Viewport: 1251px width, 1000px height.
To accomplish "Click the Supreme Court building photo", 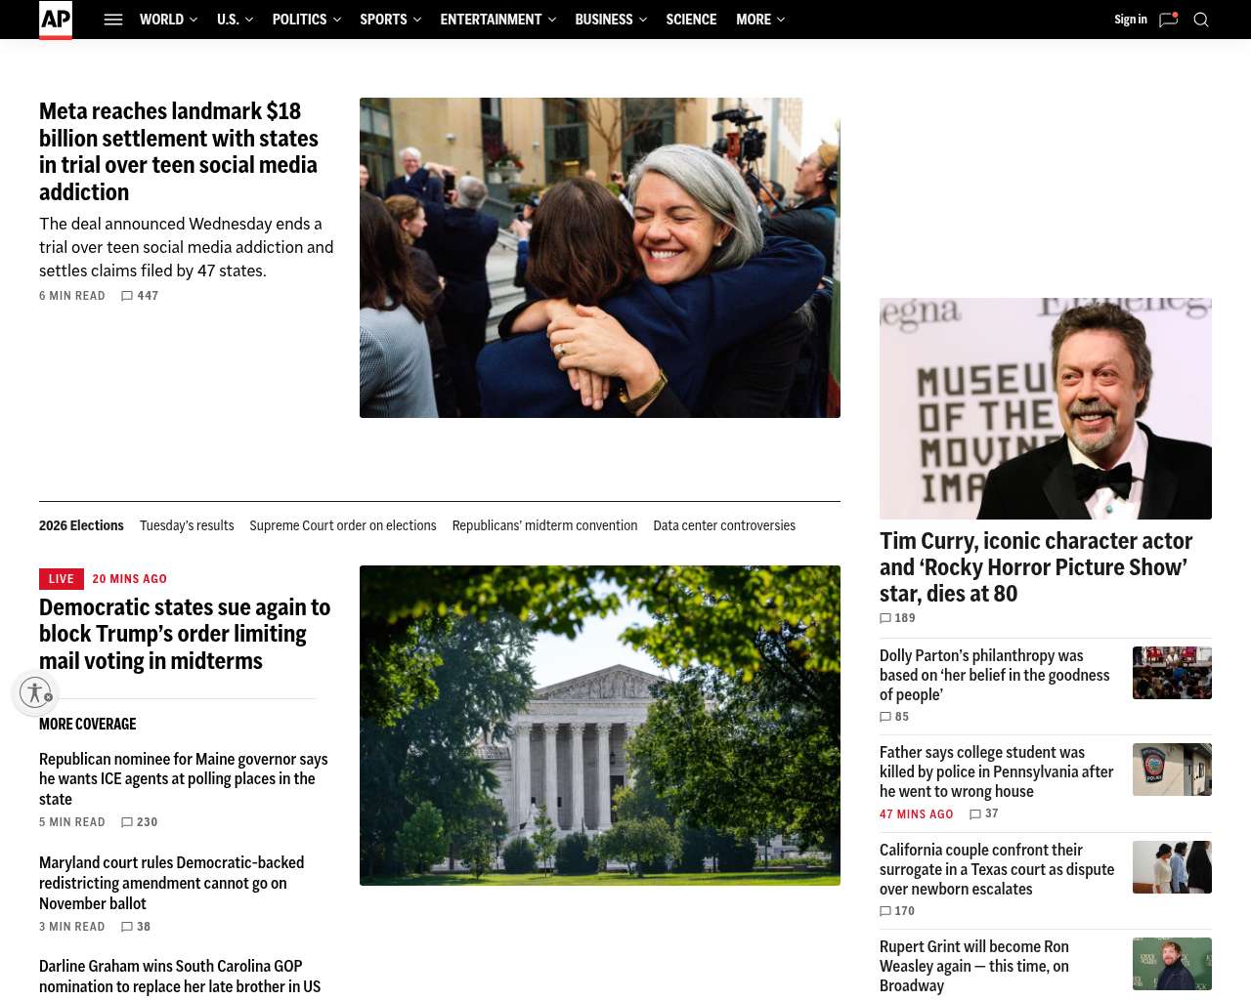I will [x=600, y=726].
